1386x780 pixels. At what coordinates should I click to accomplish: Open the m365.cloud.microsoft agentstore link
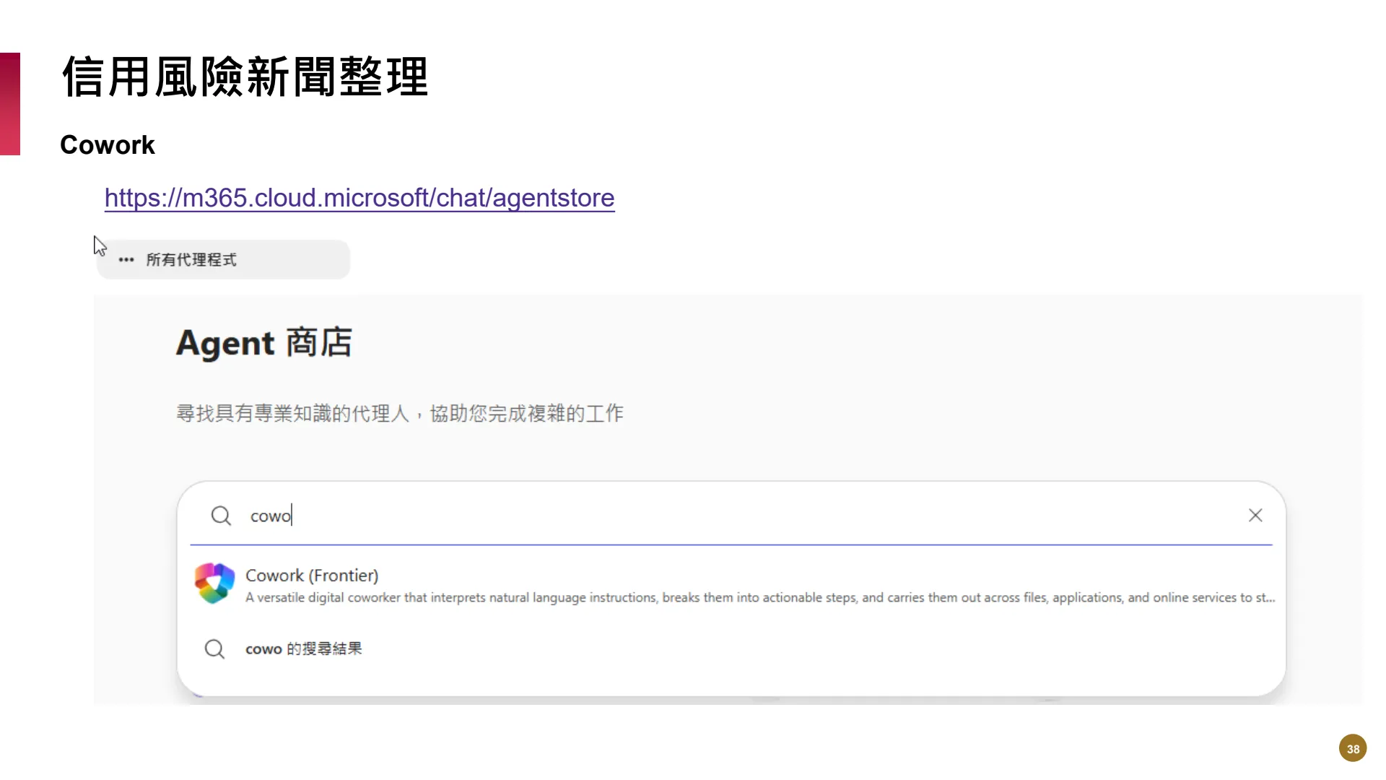359,198
